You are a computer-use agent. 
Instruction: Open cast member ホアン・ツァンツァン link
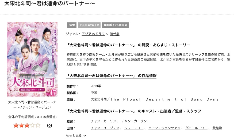point(164,128)
